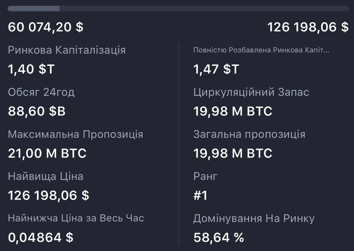This screenshot has width=354, height=251.
Task: Select the Максимальна Пропозиція label
Action: pos(76,134)
